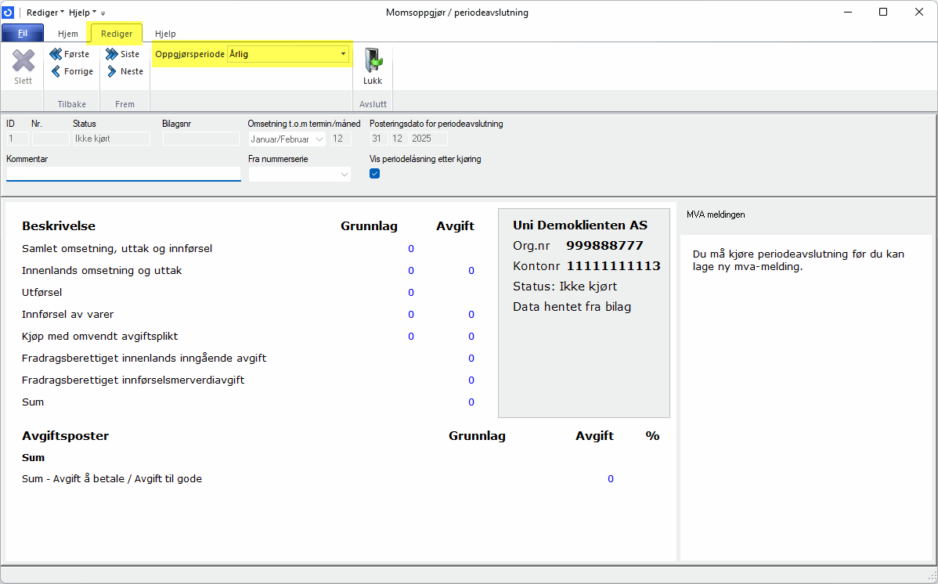The height and width of the screenshot is (584, 938).
Task: Go to previous record with Forrige
Action: tap(71, 71)
